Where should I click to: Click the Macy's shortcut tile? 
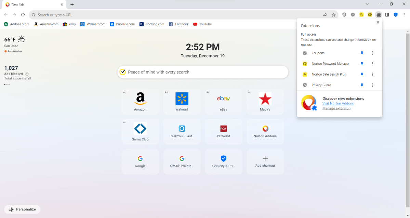[x=265, y=102]
